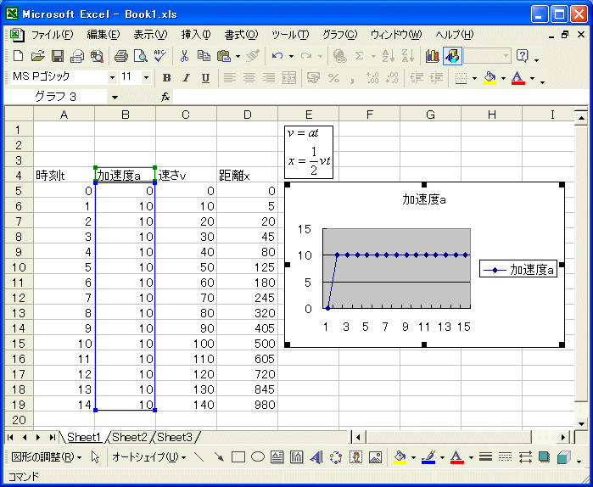Go to the first sheet tab arrow
This screenshot has width=593, height=487.
tap(10, 438)
